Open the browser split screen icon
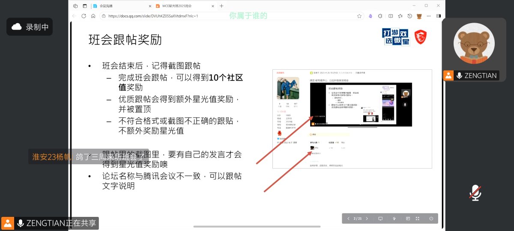 tap(390, 16)
